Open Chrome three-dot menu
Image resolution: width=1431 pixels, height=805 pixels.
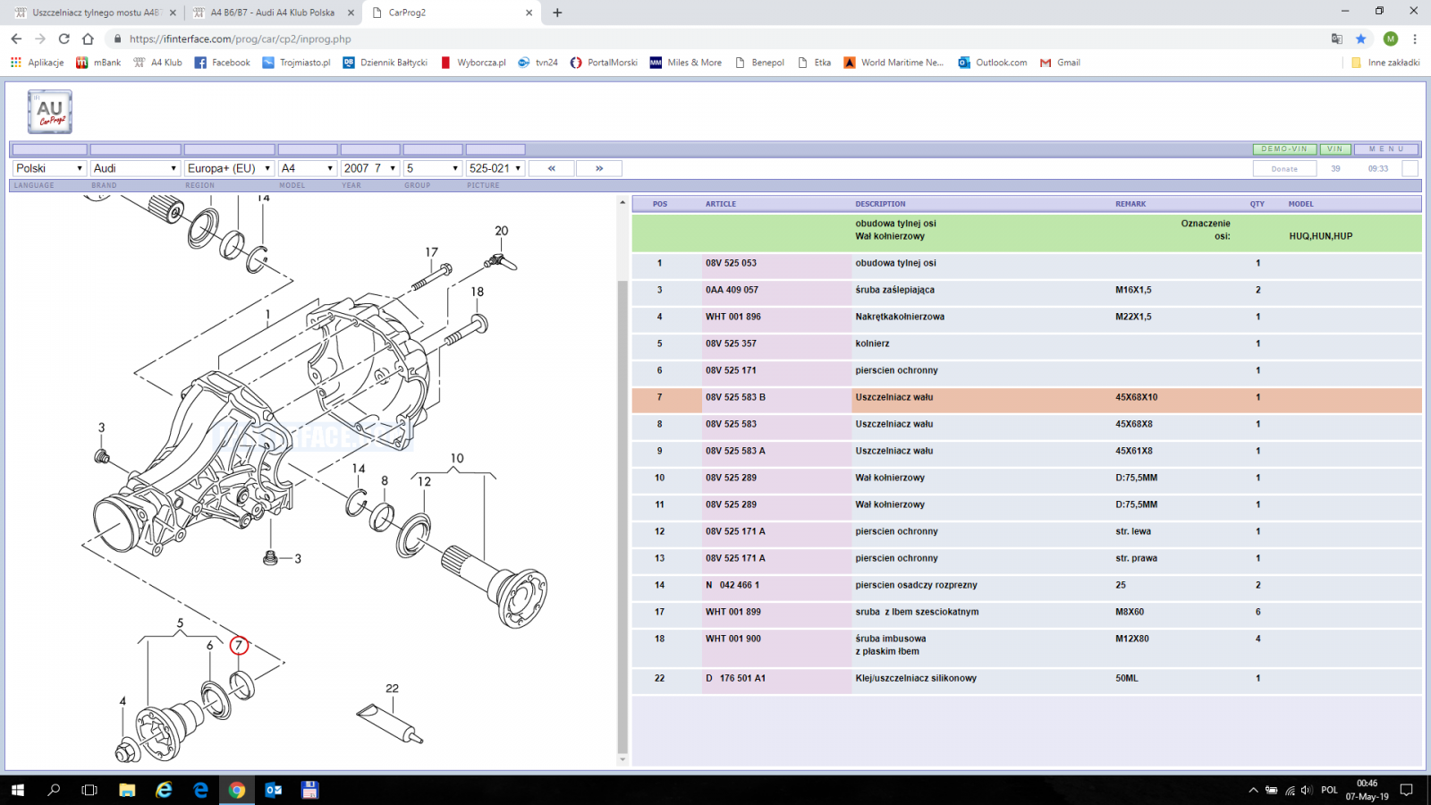[x=1415, y=38]
